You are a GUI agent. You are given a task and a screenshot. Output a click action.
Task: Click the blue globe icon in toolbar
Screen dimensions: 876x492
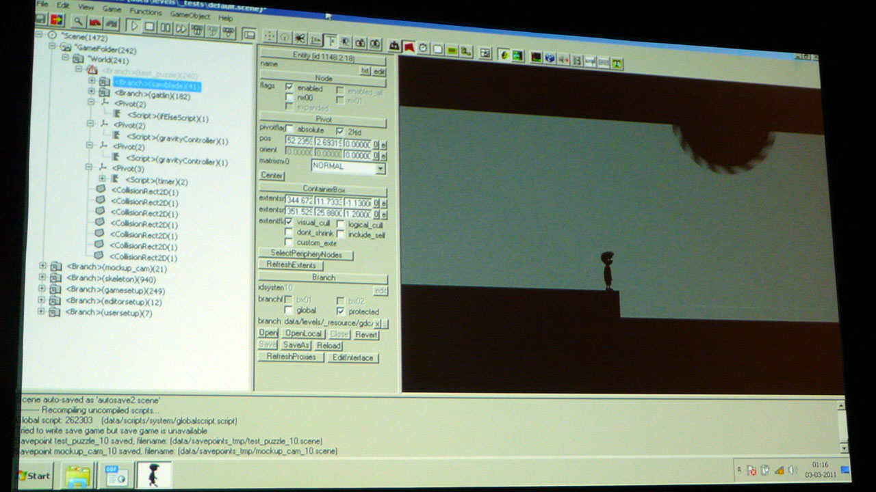click(x=550, y=58)
